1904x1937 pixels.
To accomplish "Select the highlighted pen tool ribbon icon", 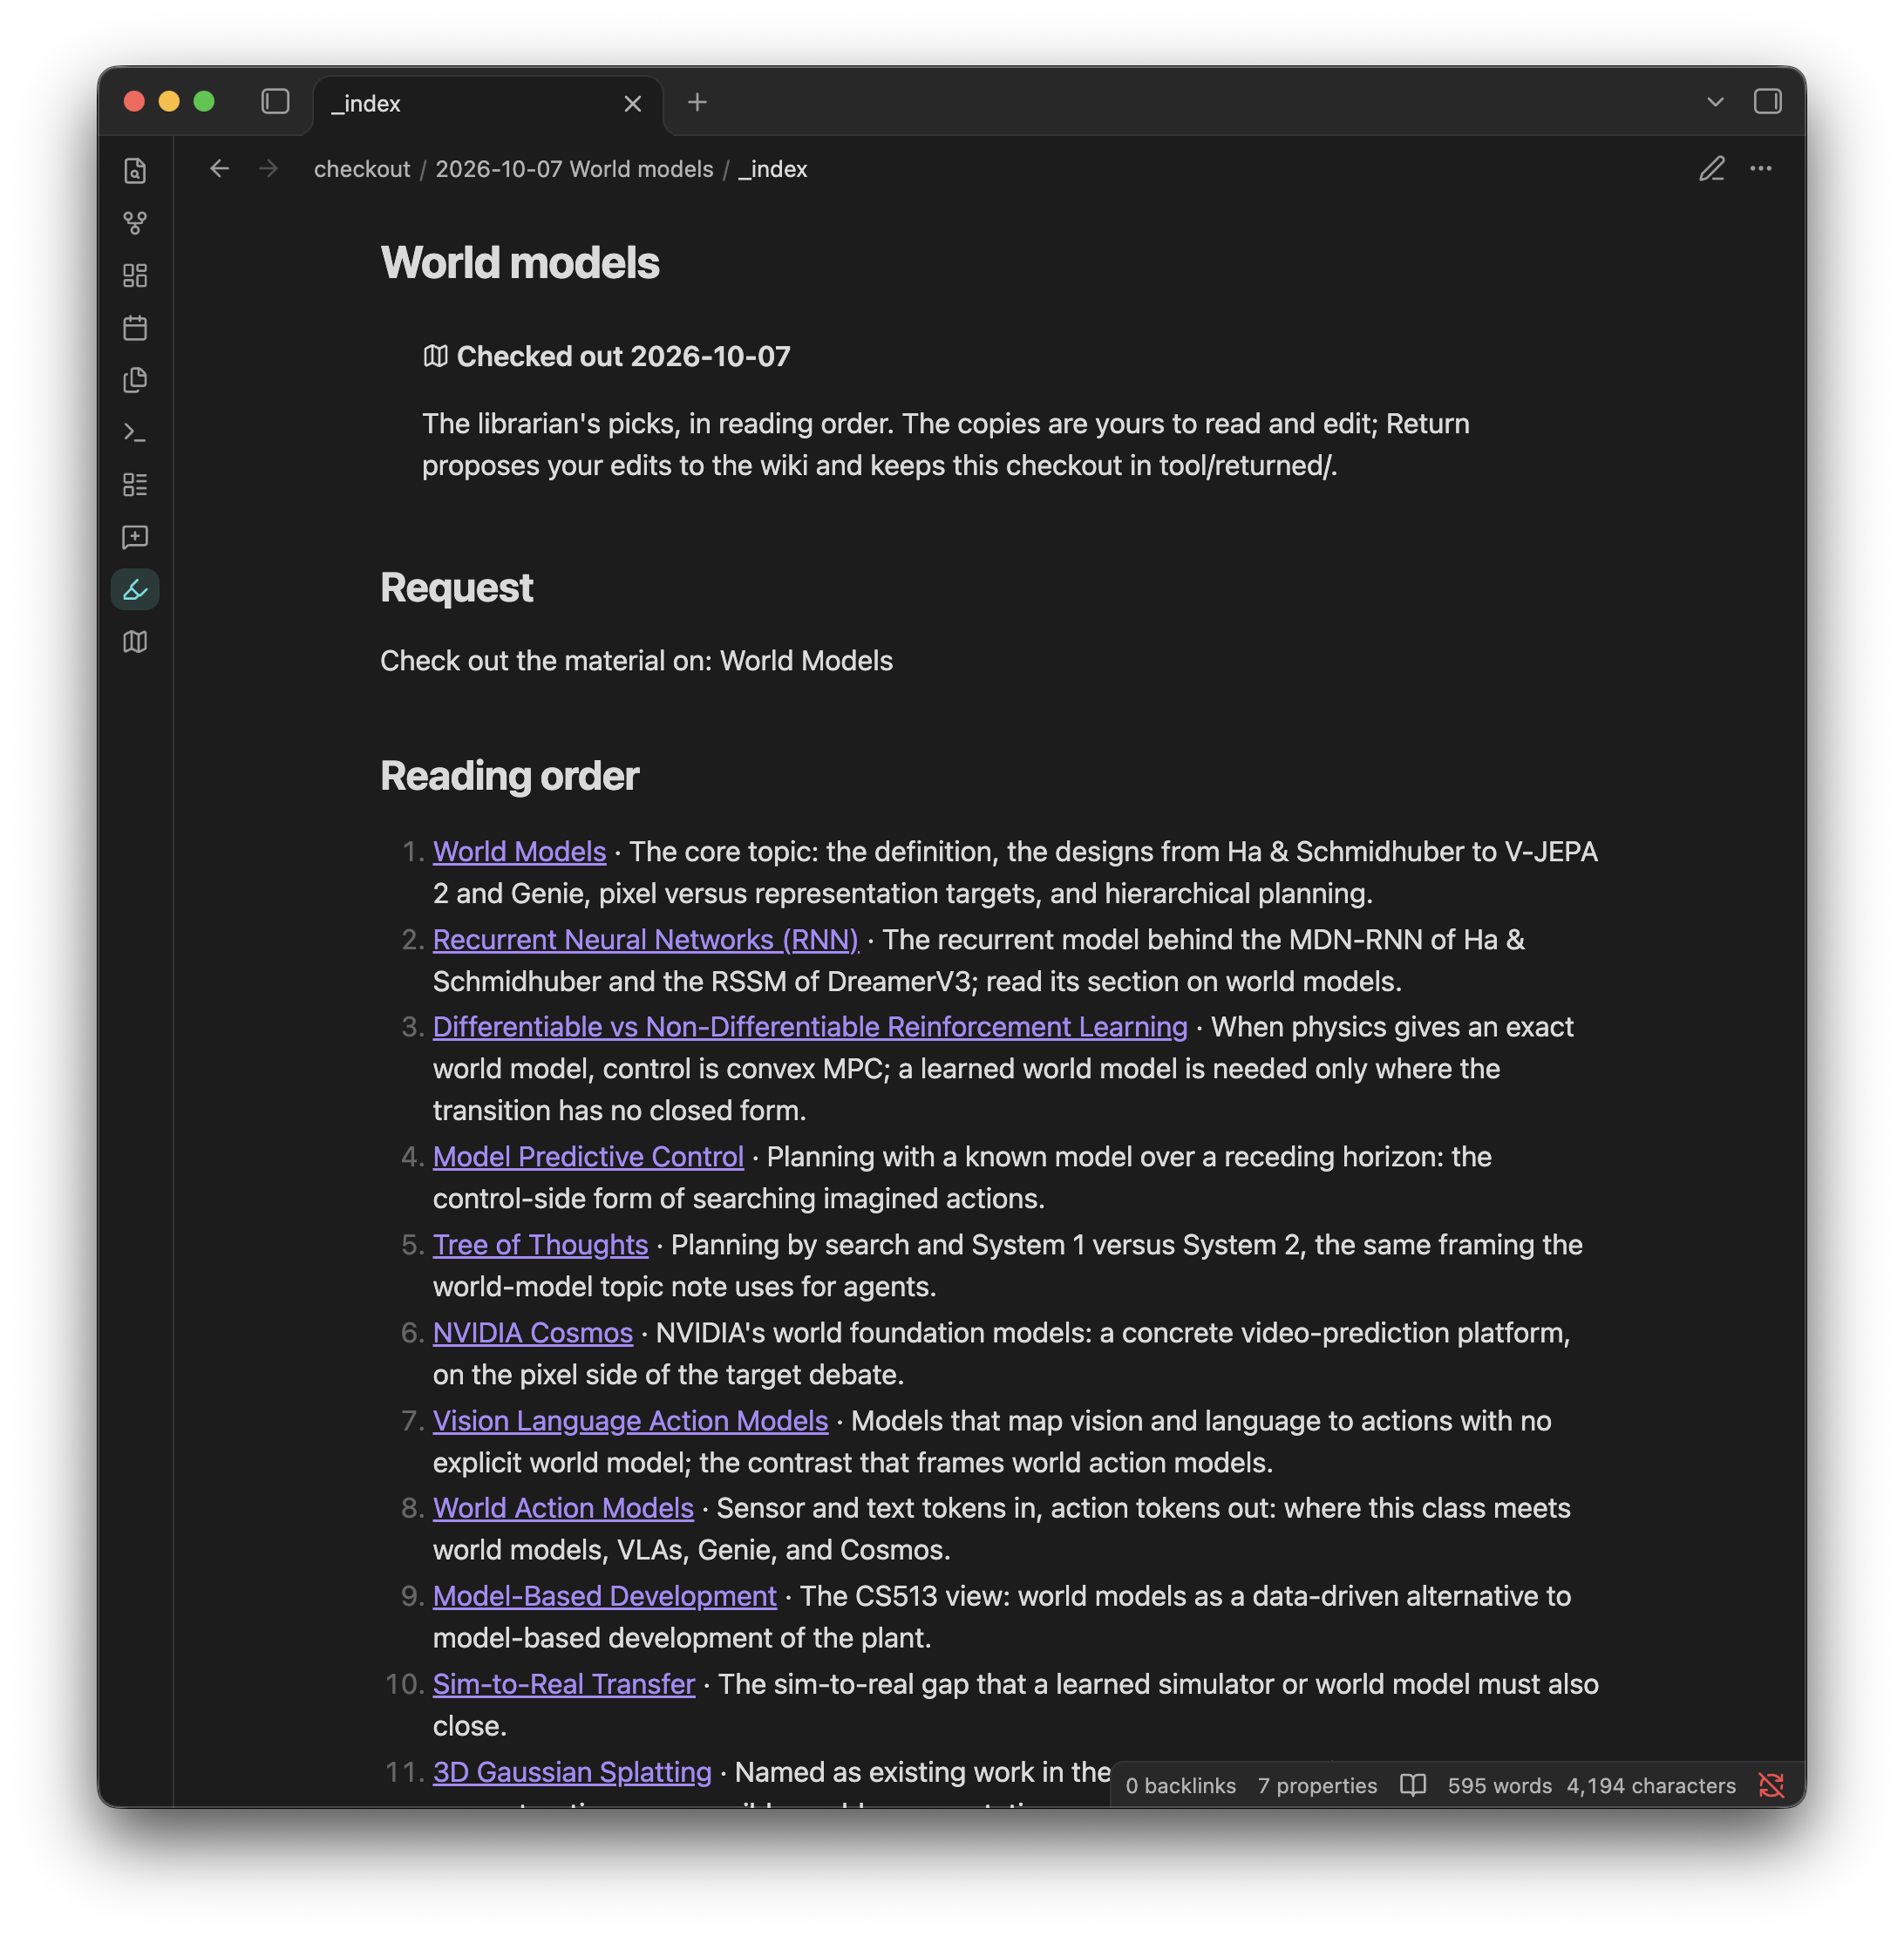I will 135,589.
